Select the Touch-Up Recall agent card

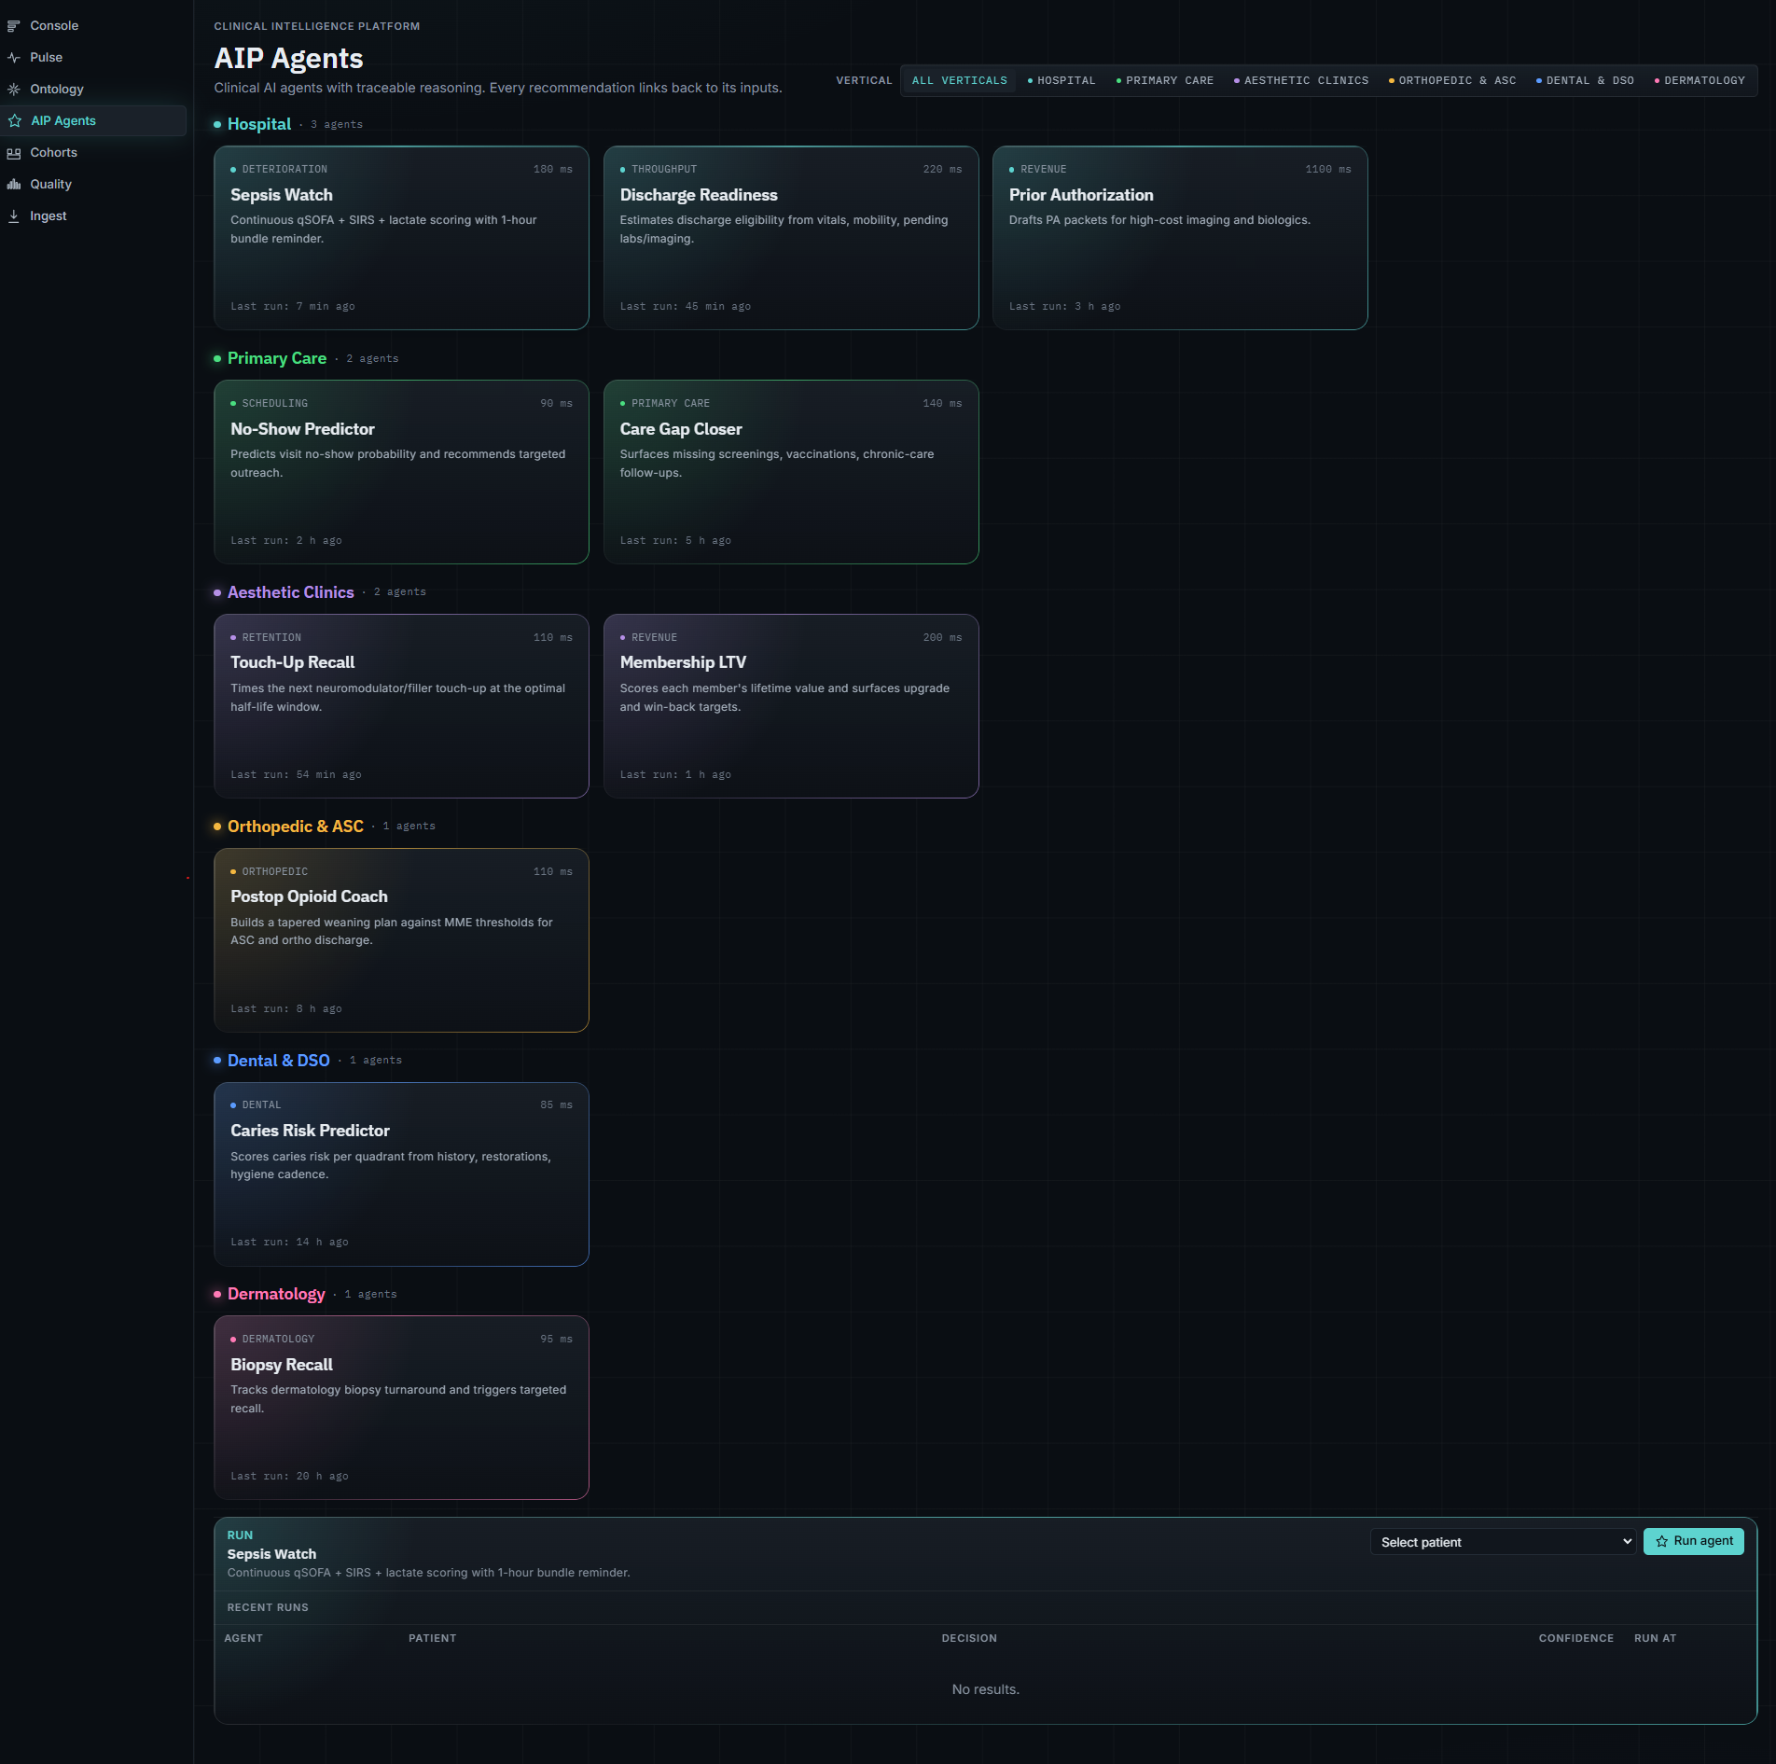tap(401, 706)
